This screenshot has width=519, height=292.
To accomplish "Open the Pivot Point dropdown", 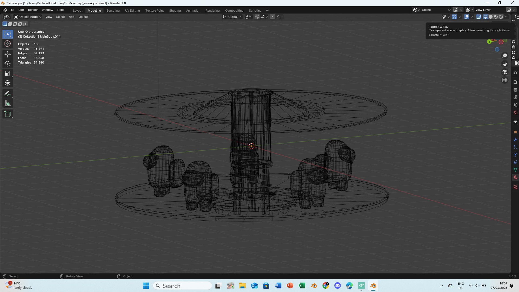I will pyautogui.click(x=249, y=17).
